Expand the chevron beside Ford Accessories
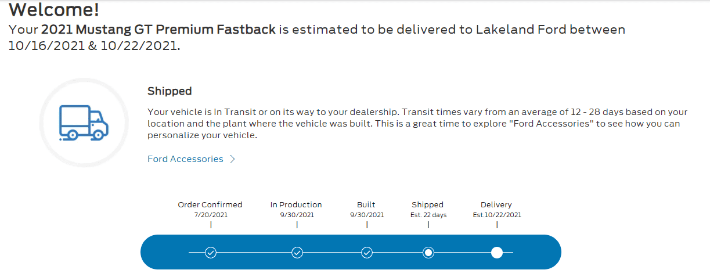 click(232, 159)
